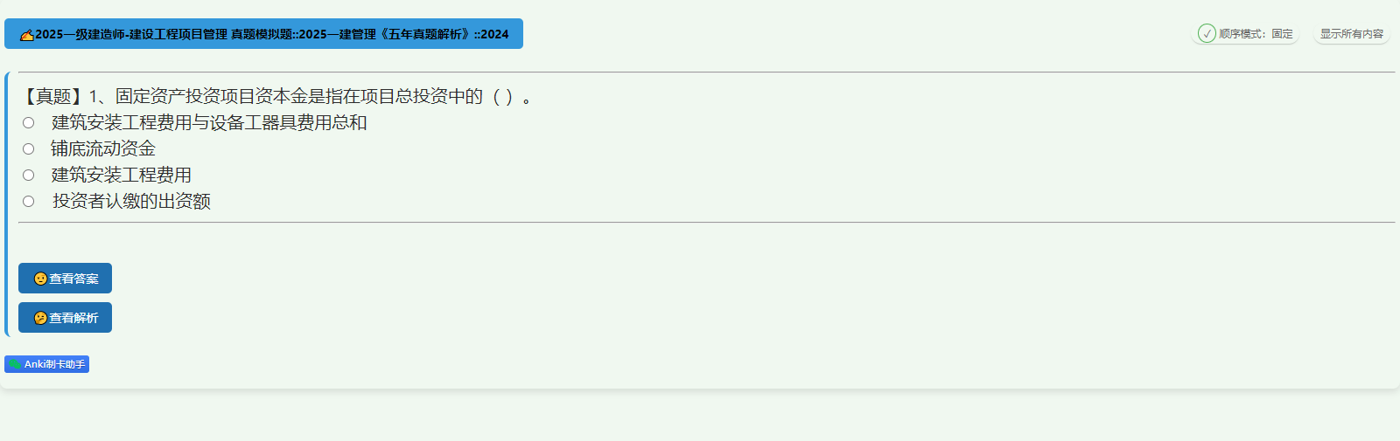
Task: Click the face emoji on 查看答案
Action: pyautogui.click(x=40, y=279)
